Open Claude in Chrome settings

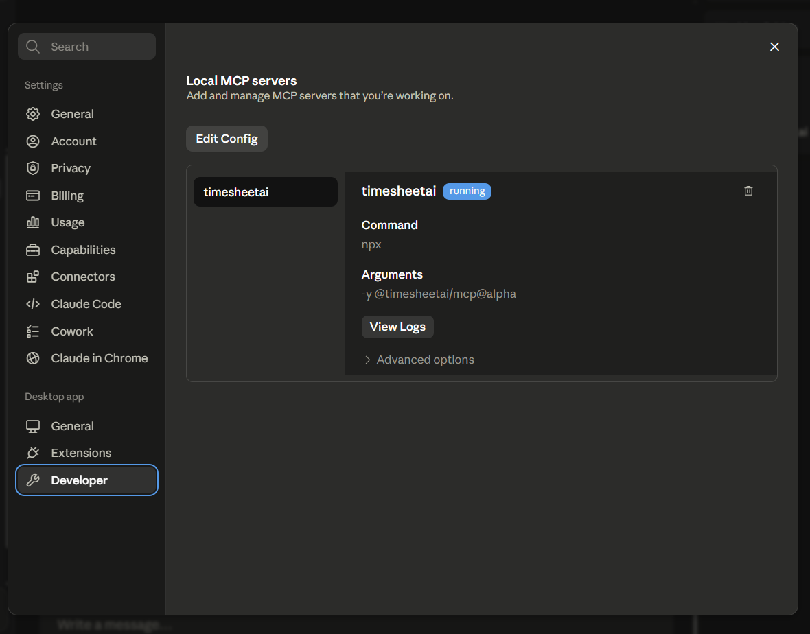[86, 358]
